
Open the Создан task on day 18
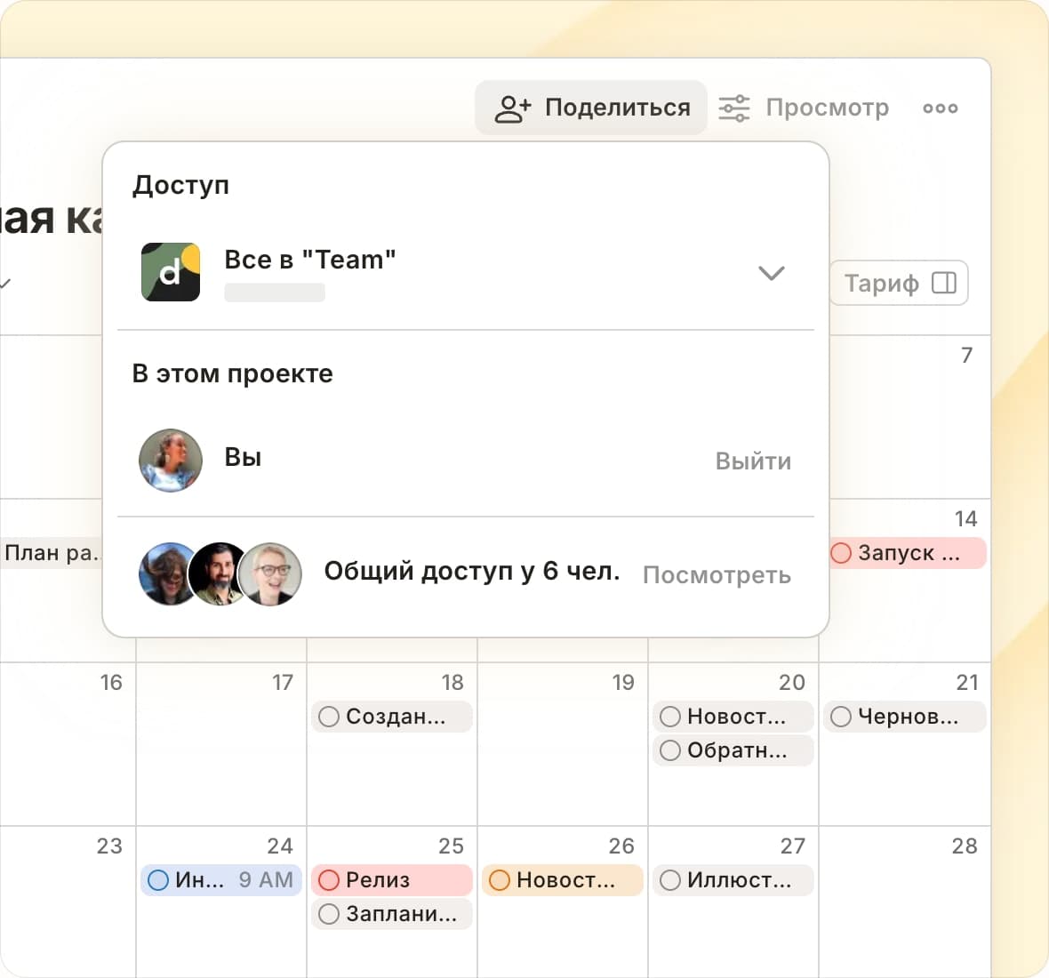point(396,717)
